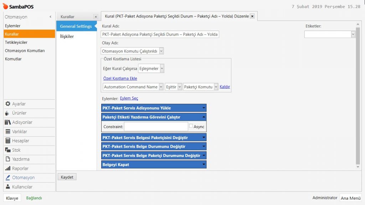Viewport: 365px width, 205px height.
Task: Open Stok via the truck icon
Action: 8,150
